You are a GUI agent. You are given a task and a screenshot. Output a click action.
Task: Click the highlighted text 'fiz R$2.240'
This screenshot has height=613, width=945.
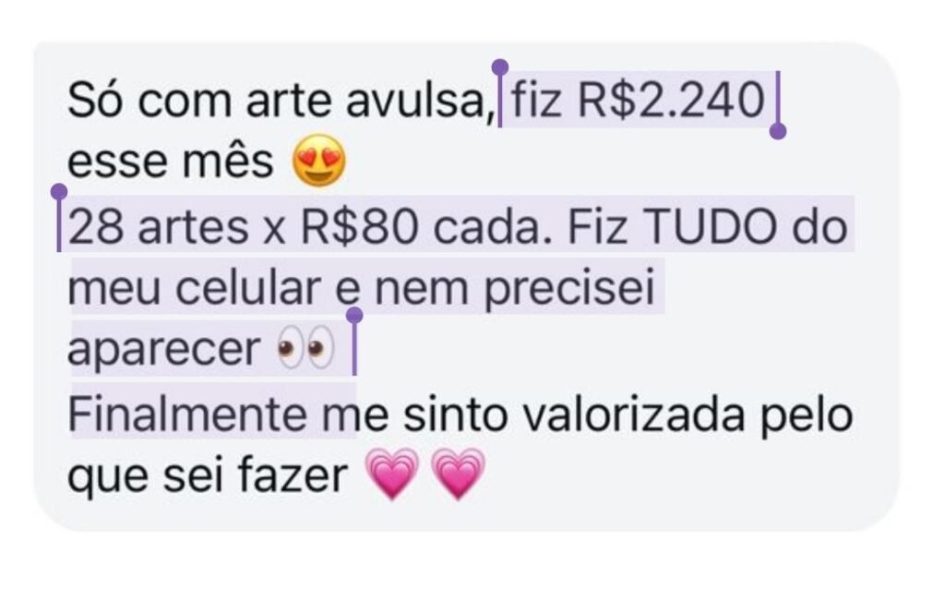click(639, 100)
